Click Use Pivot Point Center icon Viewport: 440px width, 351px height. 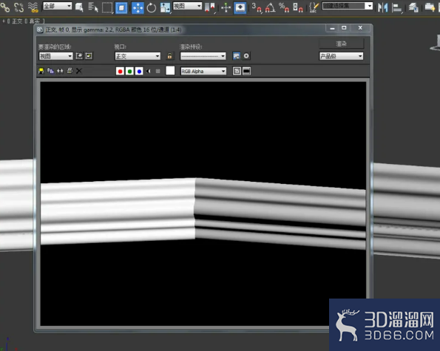210,7
